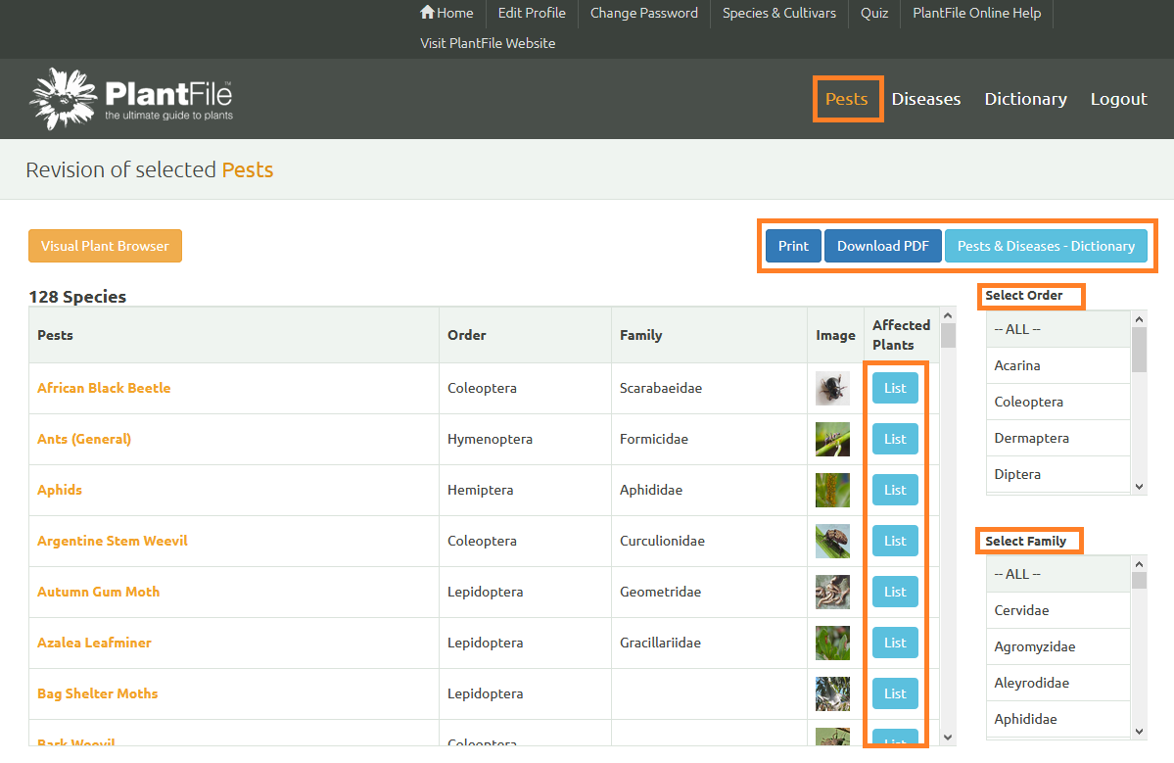Click the Argentine Stem Weevil thumbnail
The height and width of the screenshot is (763, 1174).
pyautogui.click(x=832, y=542)
